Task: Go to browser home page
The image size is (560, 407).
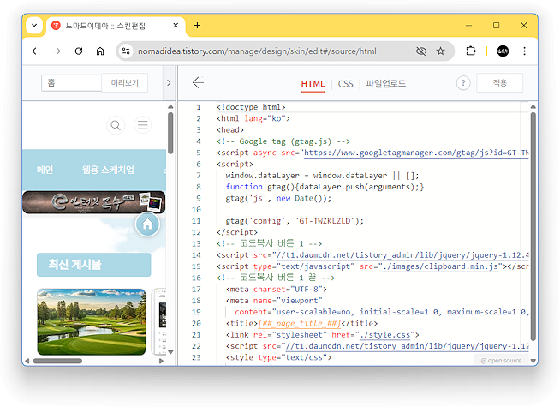Action: [x=100, y=51]
